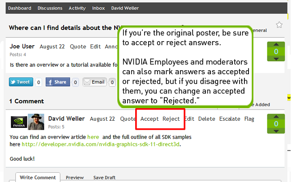This screenshot has height=182, width=291.
Task: Switch to the Write Comment tab
Action: click(x=38, y=177)
